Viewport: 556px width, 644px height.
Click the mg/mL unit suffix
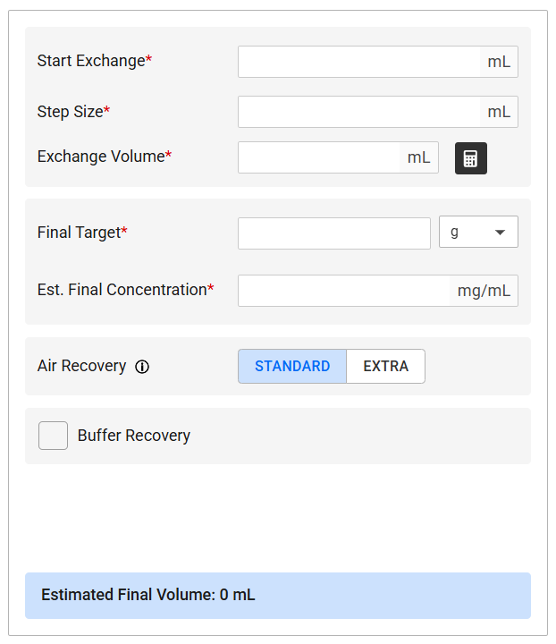point(484,291)
